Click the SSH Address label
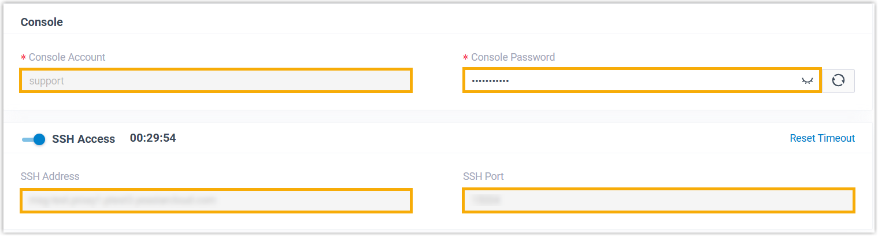This screenshot has width=878, height=236. (x=50, y=176)
